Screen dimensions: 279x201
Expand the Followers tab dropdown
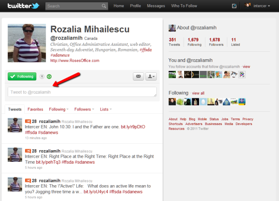coord(93,109)
